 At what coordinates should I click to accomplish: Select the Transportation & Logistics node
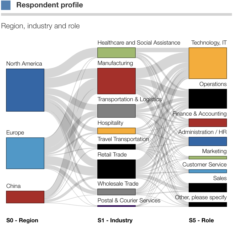pyautogui.click(x=116, y=111)
